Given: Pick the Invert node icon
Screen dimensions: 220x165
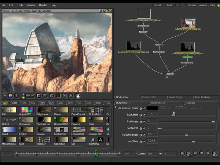Looking at the screenshot, I should (x=8, y=130).
